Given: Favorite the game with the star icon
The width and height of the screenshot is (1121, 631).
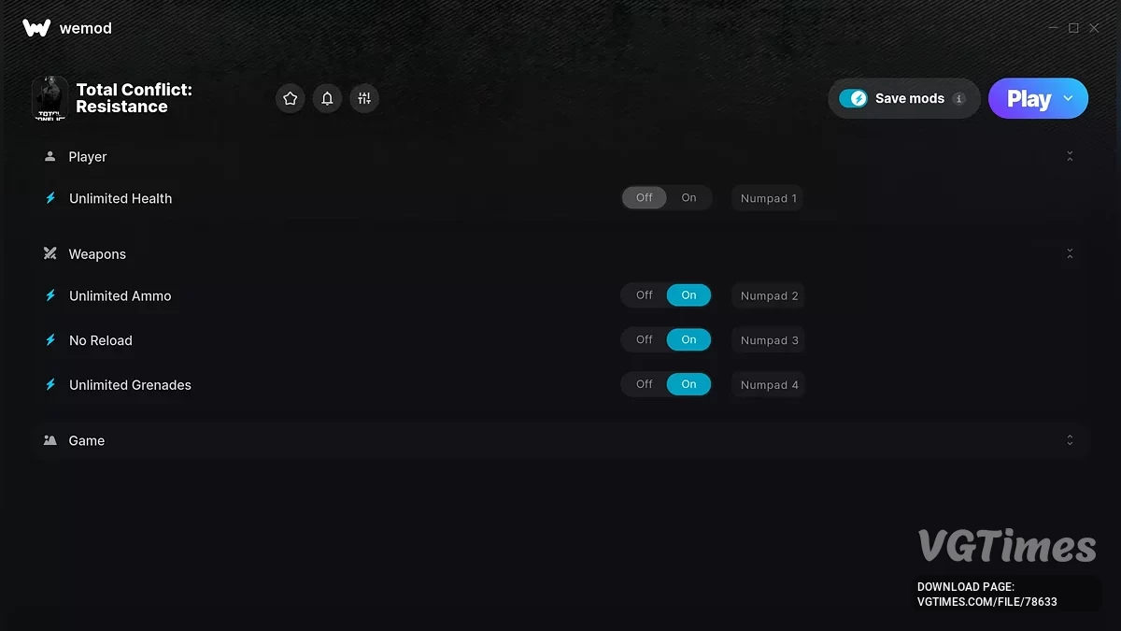Looking at the screenshot, I should tap(291, 98).
